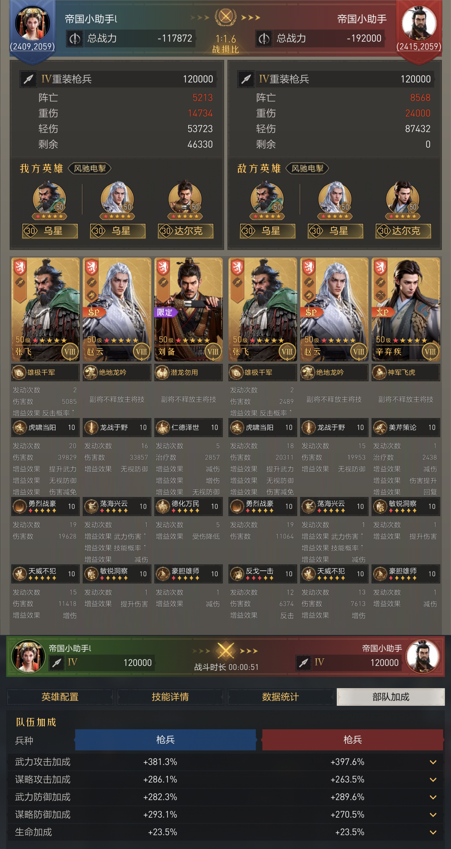Click the 仁德泽世 skill icon
The height and width of the screenshot is (849, 451).
[163, 427]
